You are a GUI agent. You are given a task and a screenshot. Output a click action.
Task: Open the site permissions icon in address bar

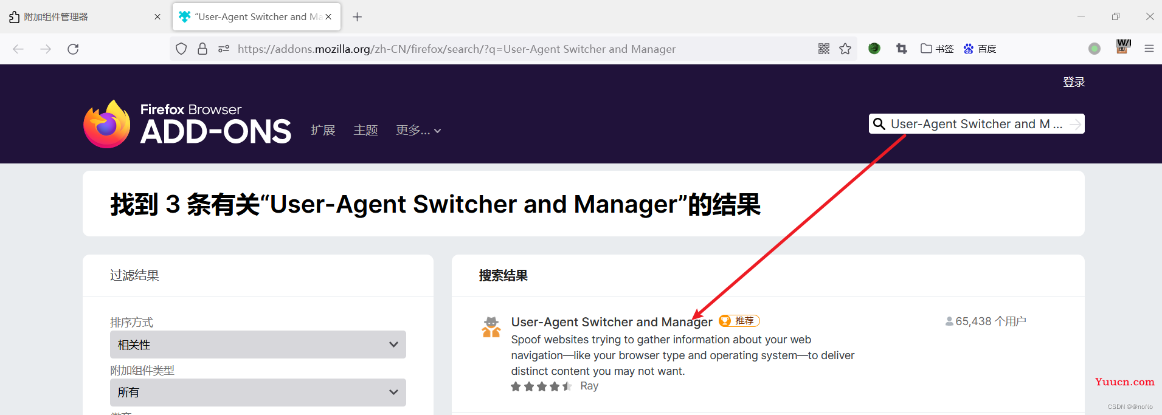pyautogui.click(x=224, y=49)
